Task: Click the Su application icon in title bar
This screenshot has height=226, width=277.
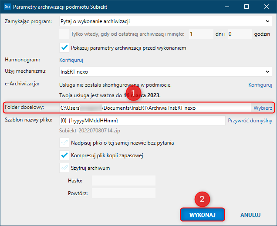Action: [x=7, y=7]
